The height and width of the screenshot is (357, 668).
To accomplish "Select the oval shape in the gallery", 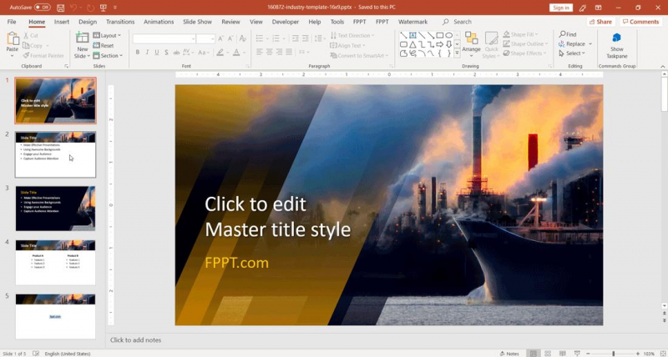I will [x=448, y=35].
